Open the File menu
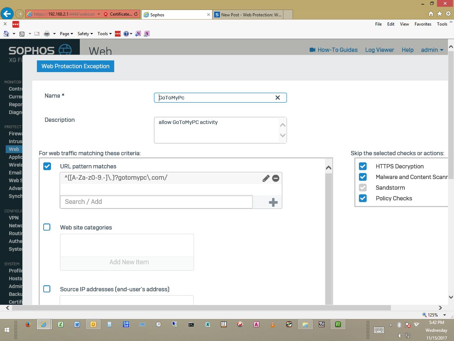The height and width of the screenshot is (341, 454). pos(378,24)
